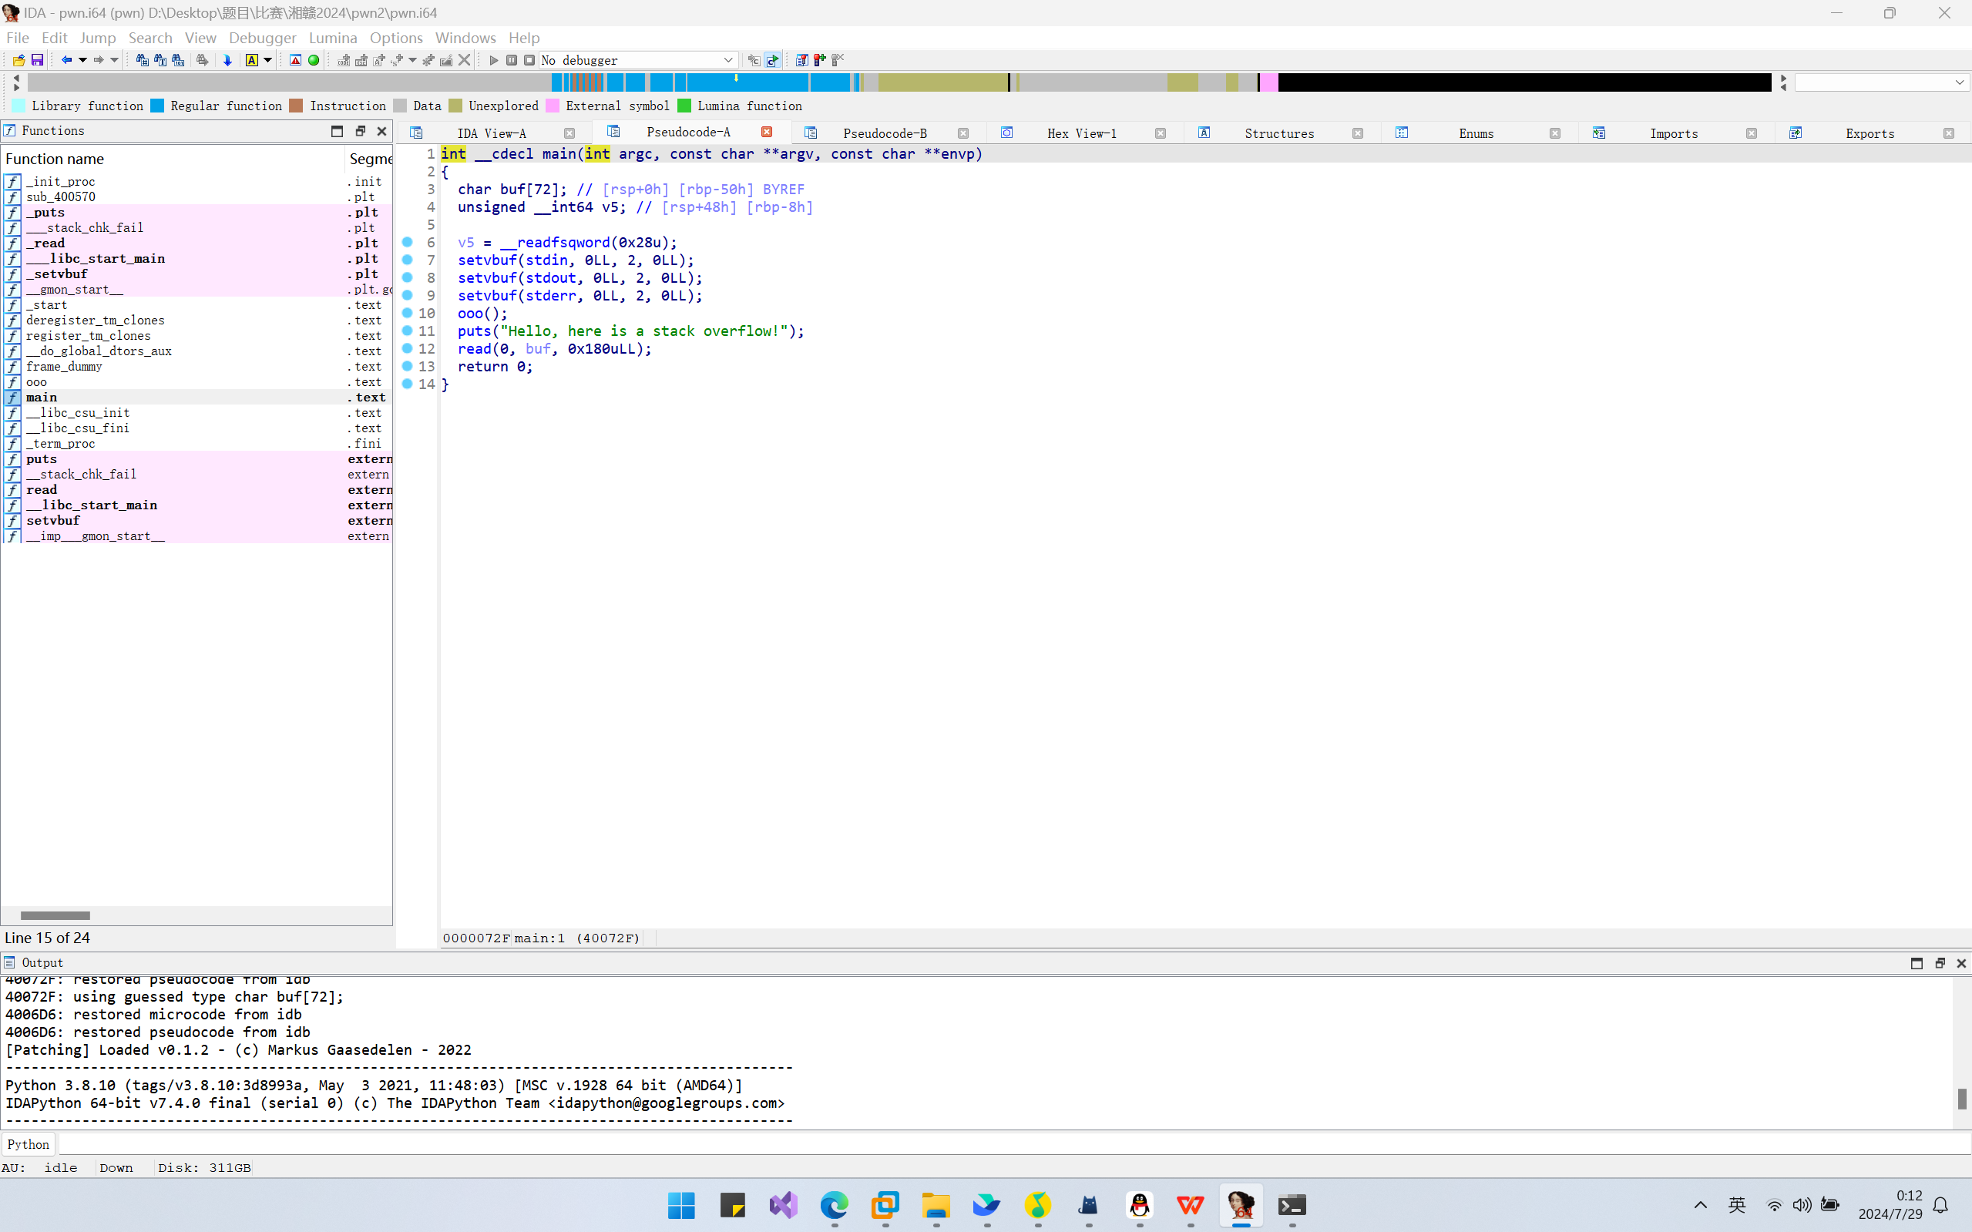This screenshot has height=1232, width=1972.
Task: Click the Output window vertical scrollbar thumb
Action: click(1961, 1099)
